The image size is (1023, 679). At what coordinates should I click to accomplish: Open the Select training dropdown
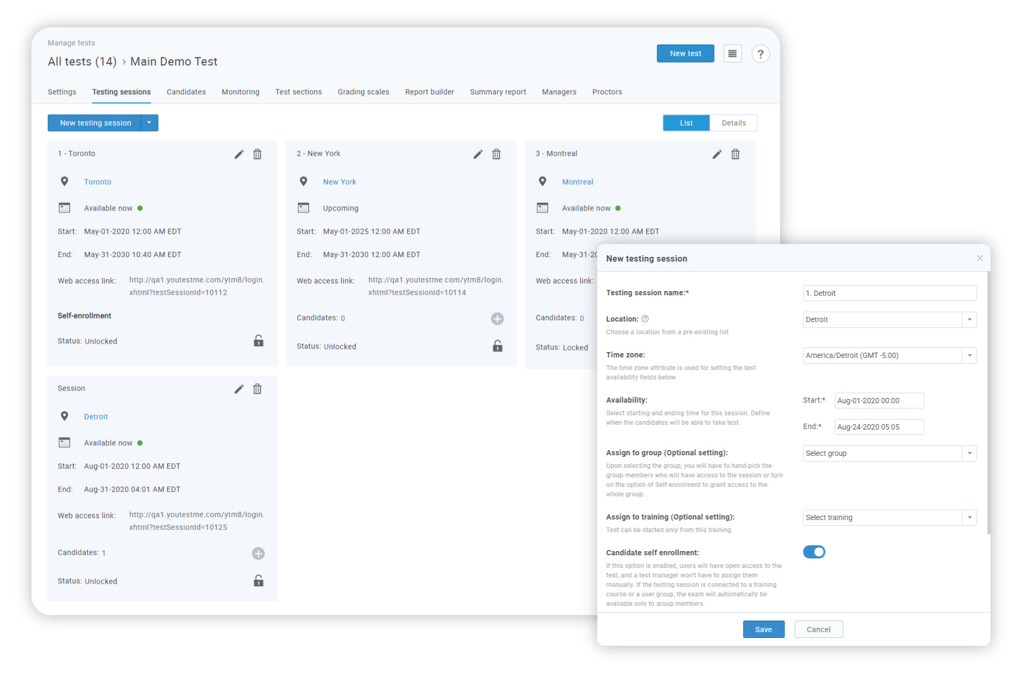pyautogui.click(x=890, y=517)
